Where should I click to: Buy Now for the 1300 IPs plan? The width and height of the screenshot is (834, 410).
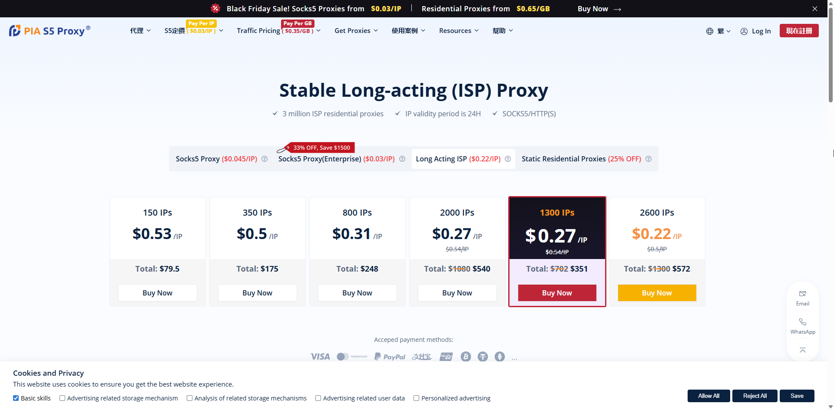tap(557, 292)
